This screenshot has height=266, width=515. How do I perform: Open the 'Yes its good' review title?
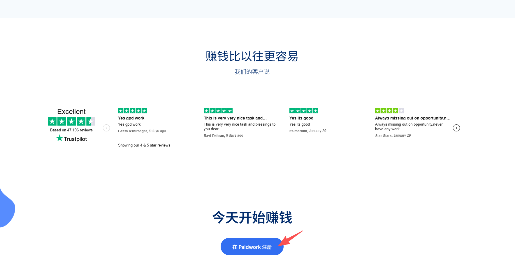pos(301,118)
